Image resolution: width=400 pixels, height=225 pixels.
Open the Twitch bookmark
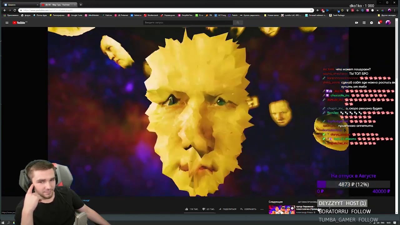tap(233, 15)
